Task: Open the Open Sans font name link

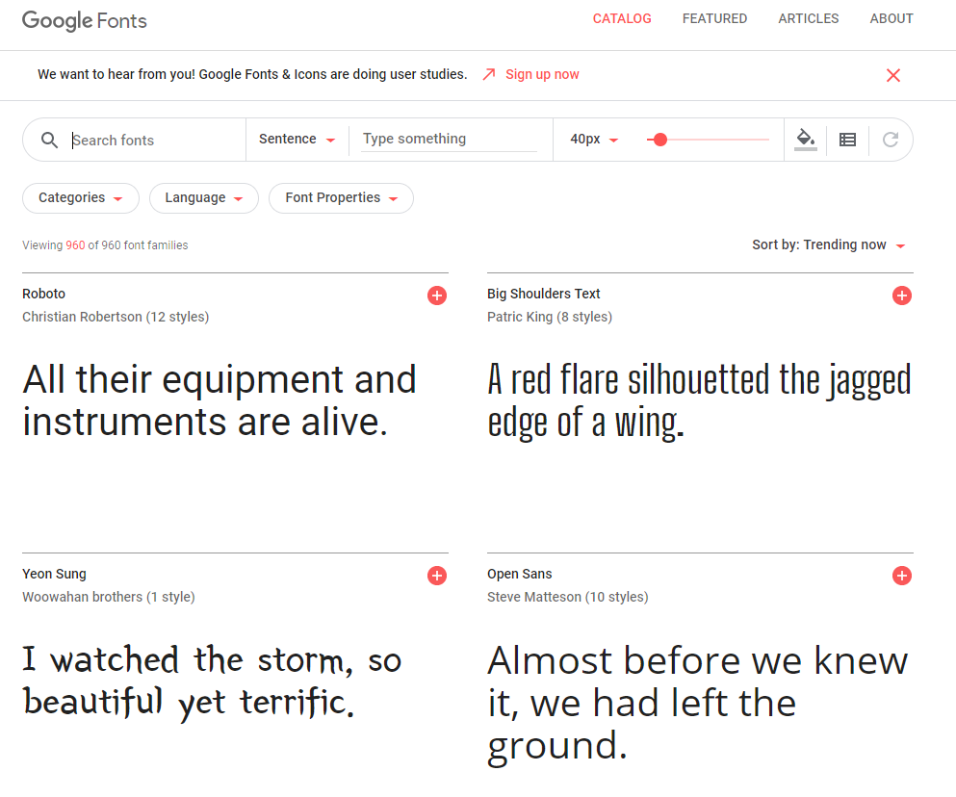Action: pos(520,574)
